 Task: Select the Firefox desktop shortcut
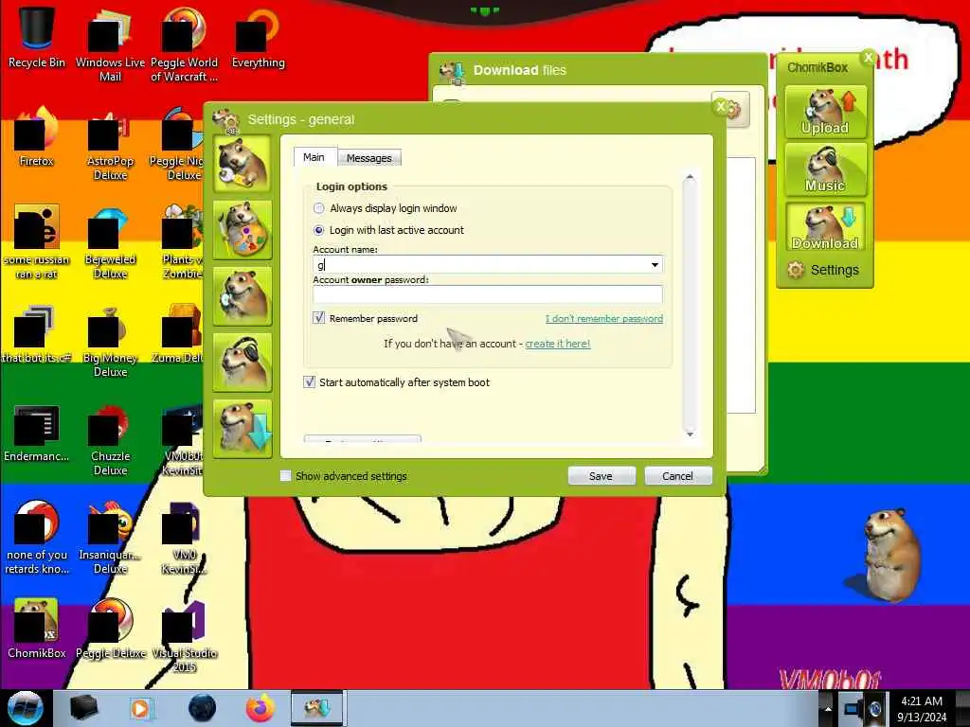point(37,135)
